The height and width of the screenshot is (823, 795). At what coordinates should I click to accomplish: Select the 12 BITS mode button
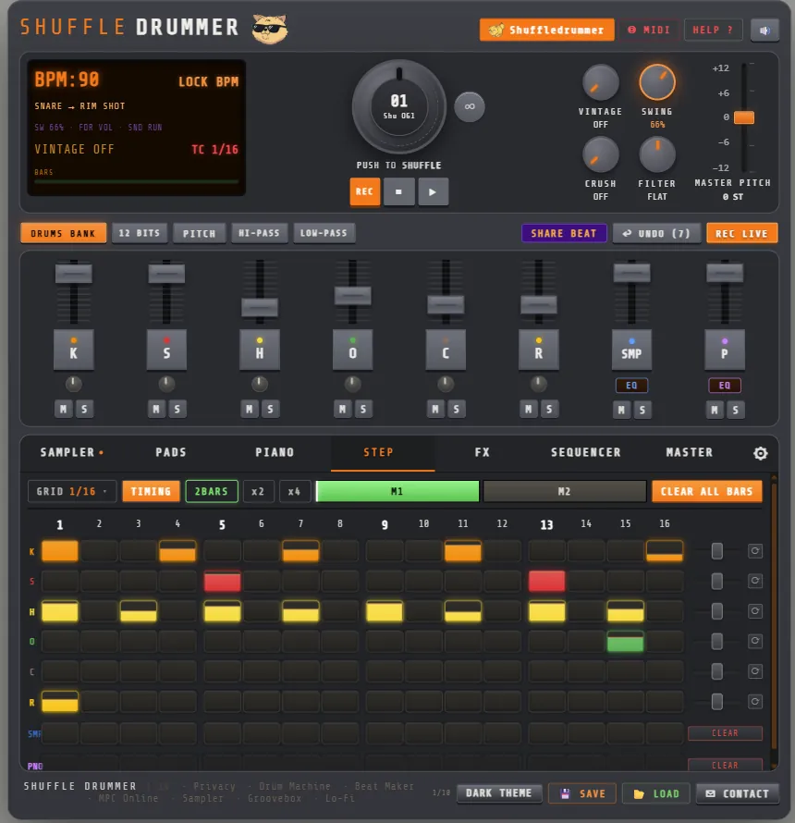(139, 233)
